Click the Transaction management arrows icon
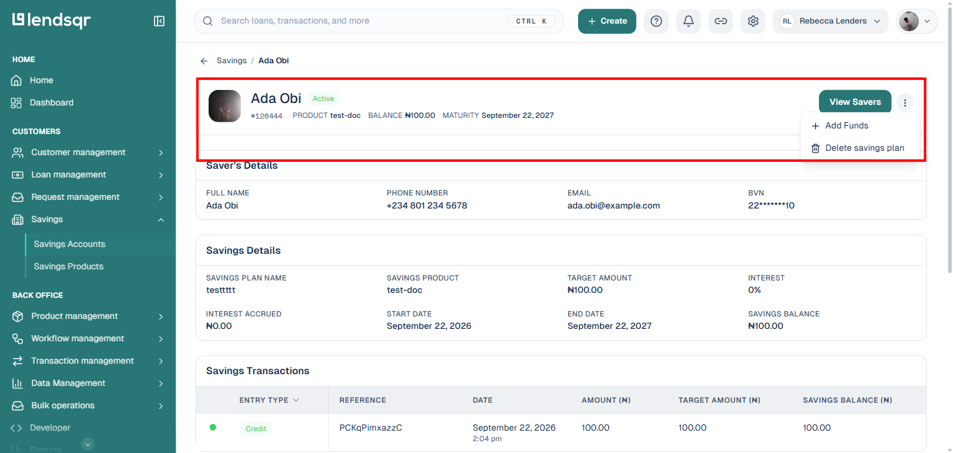Image resolution: width=953 pixels, height=453 pixels. coord(18,361)
